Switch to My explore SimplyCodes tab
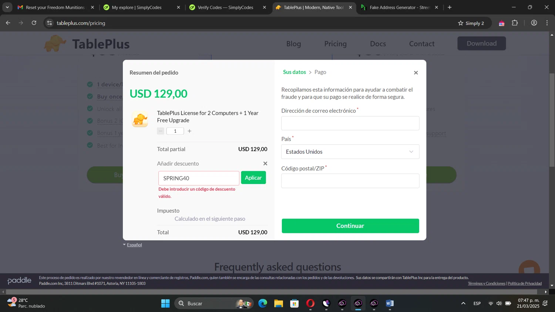The width and height of the screenshot is (555, 312). pyautogui.click(x=141, y=7)
